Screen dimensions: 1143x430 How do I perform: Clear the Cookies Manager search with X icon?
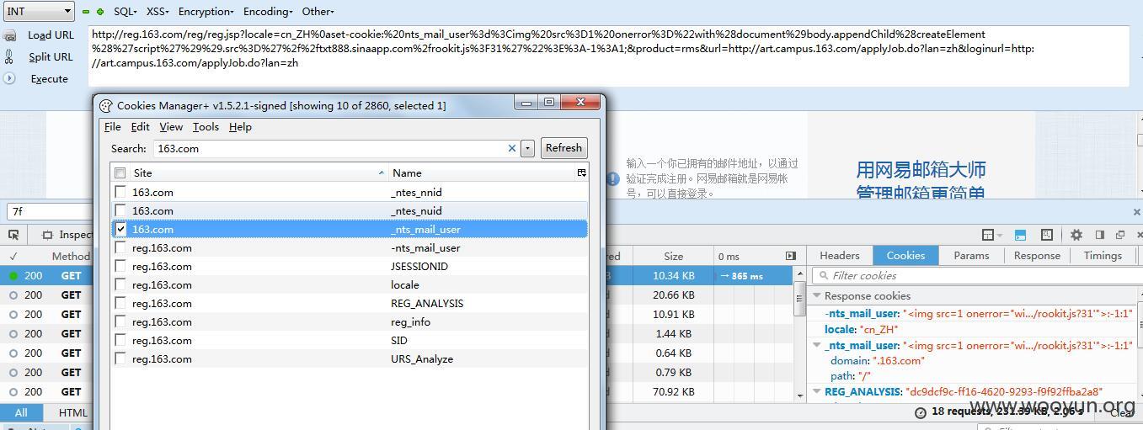click(511, 148)
